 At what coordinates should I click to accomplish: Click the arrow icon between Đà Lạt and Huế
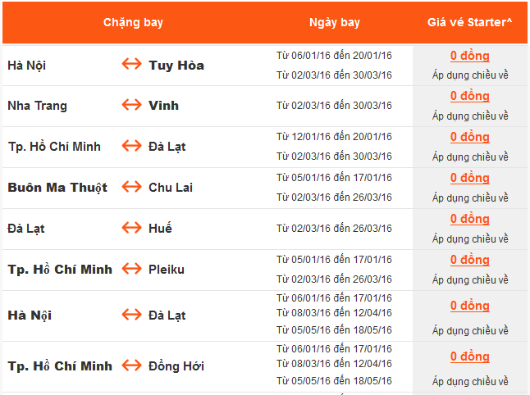click(131, 228)
